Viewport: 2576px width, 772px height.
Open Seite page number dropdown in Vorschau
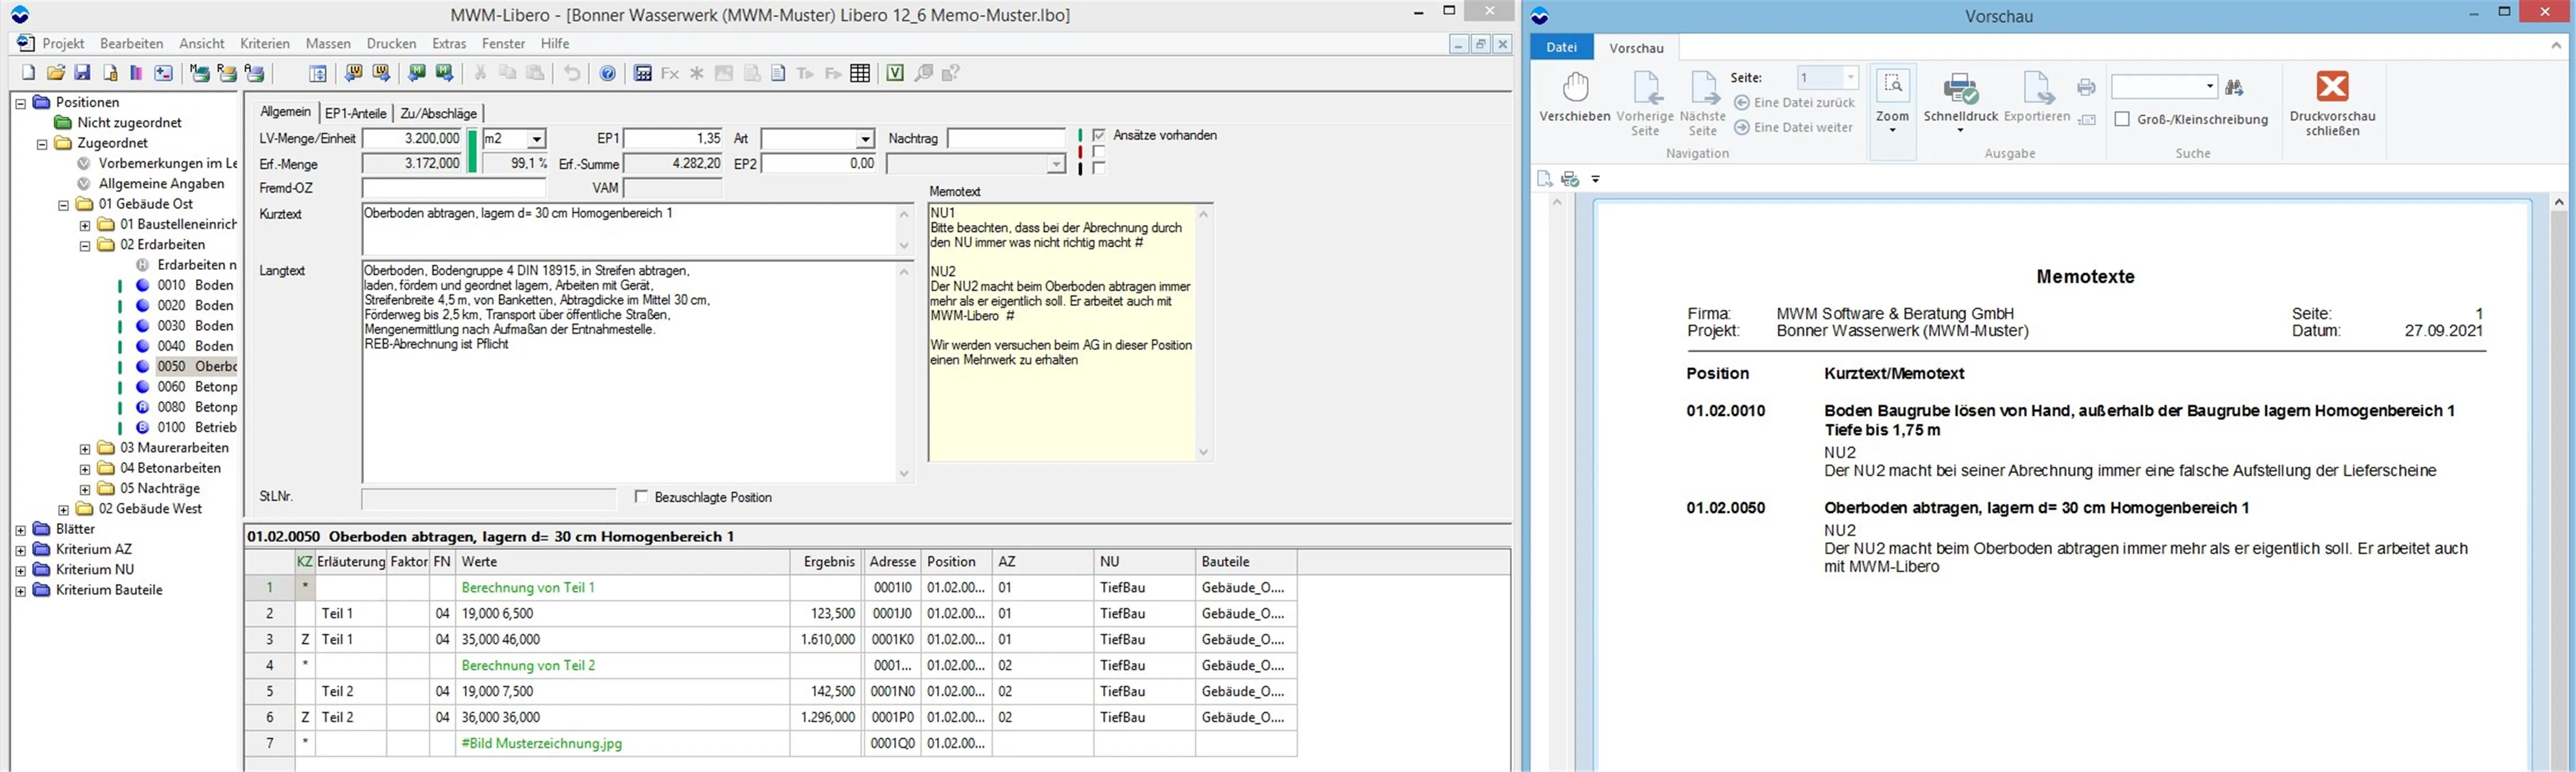click(x=1850, y=77)
